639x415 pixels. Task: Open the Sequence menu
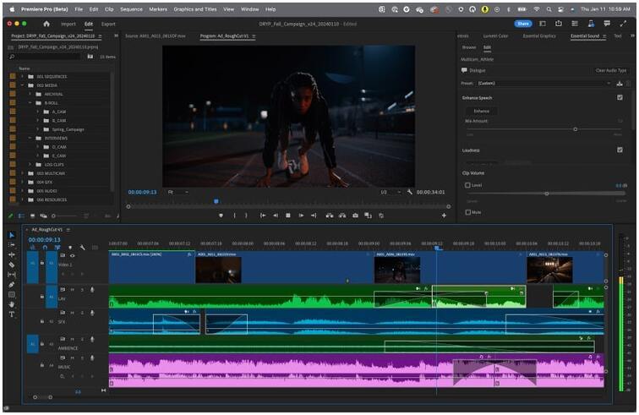point(131,9)
